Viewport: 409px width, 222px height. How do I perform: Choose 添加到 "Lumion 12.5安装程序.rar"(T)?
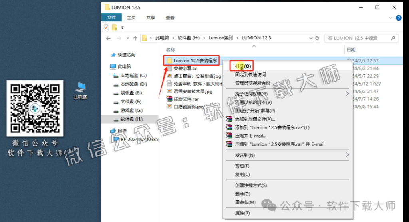tap(272, 127)
